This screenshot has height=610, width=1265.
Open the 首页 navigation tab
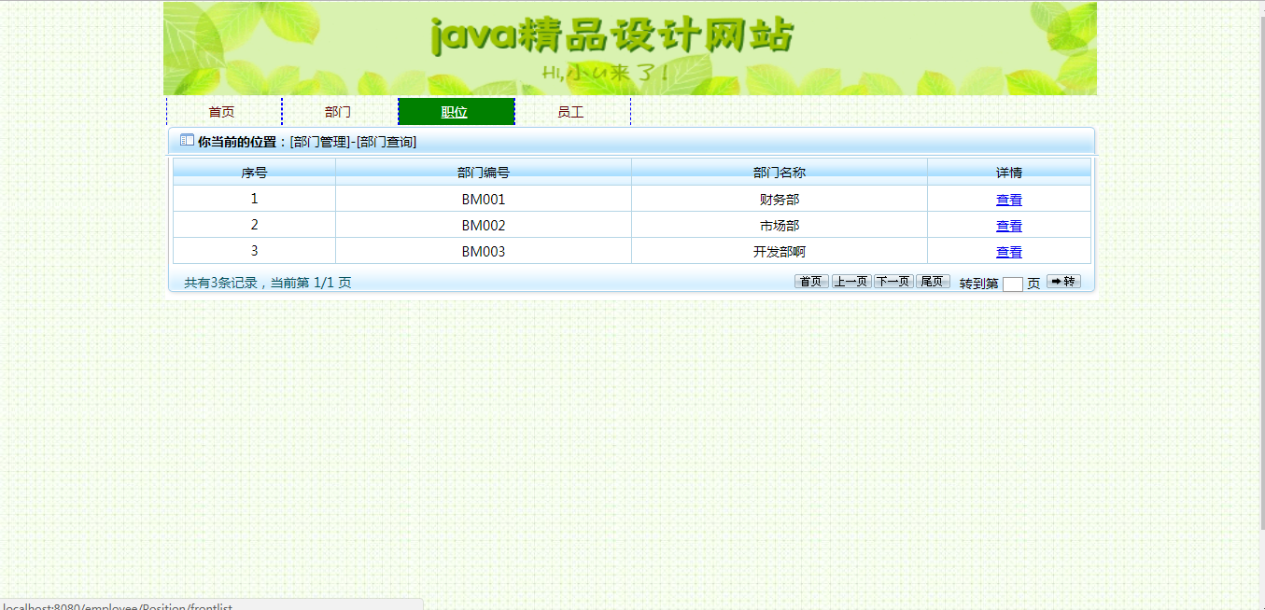[x=222, y=112]
